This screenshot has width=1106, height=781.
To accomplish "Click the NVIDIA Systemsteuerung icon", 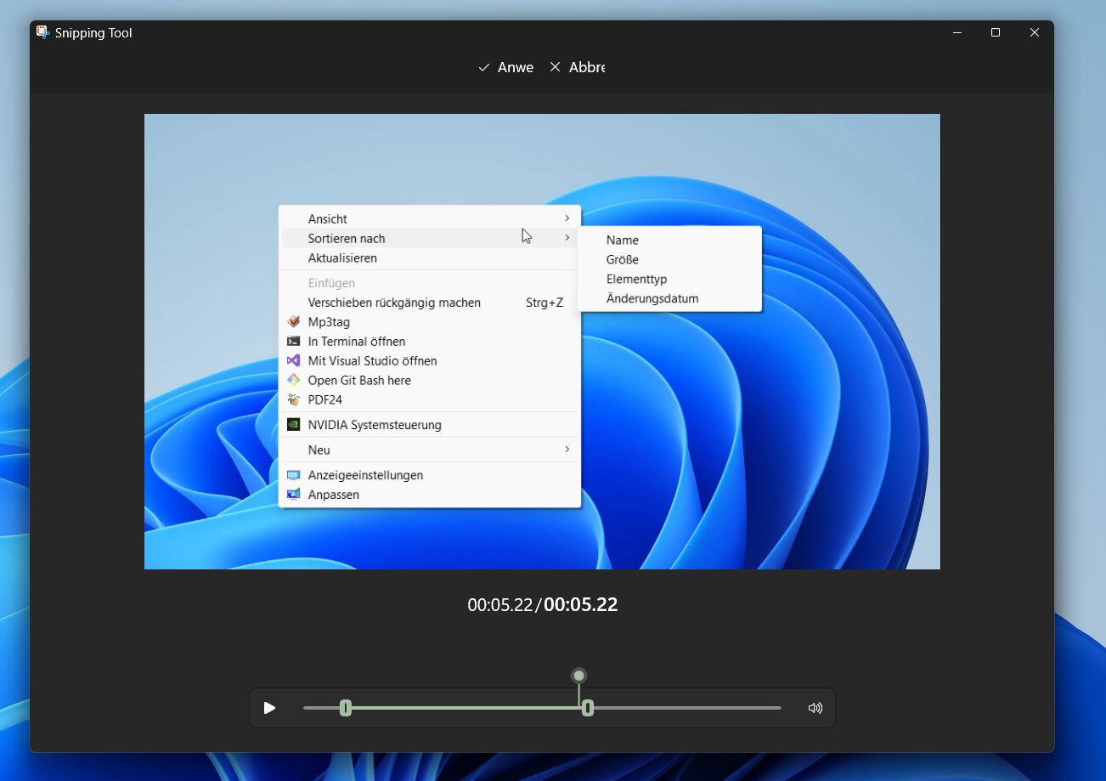I will [294, 425].
